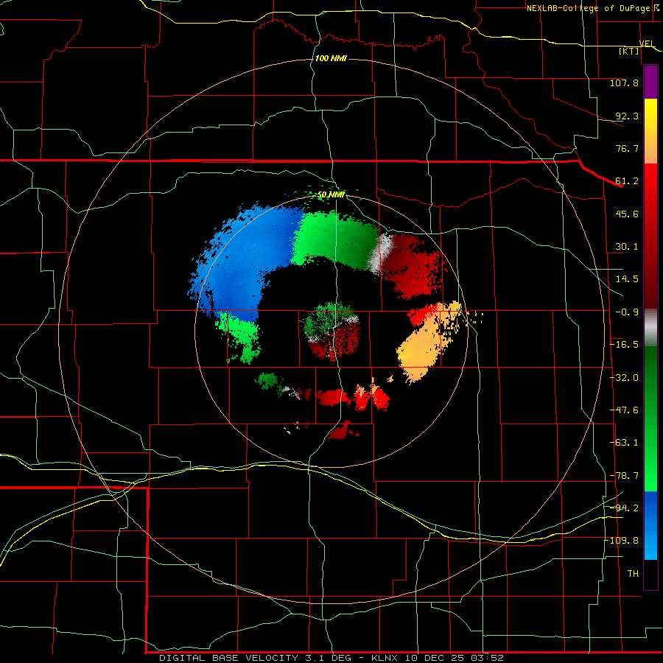Select the 3.1 DEG elevation text
Screen dimensions: 663x663
[x=328, y=658]
